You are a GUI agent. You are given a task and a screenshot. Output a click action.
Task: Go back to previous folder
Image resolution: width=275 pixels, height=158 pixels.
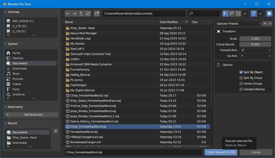(x=68, y=13)
